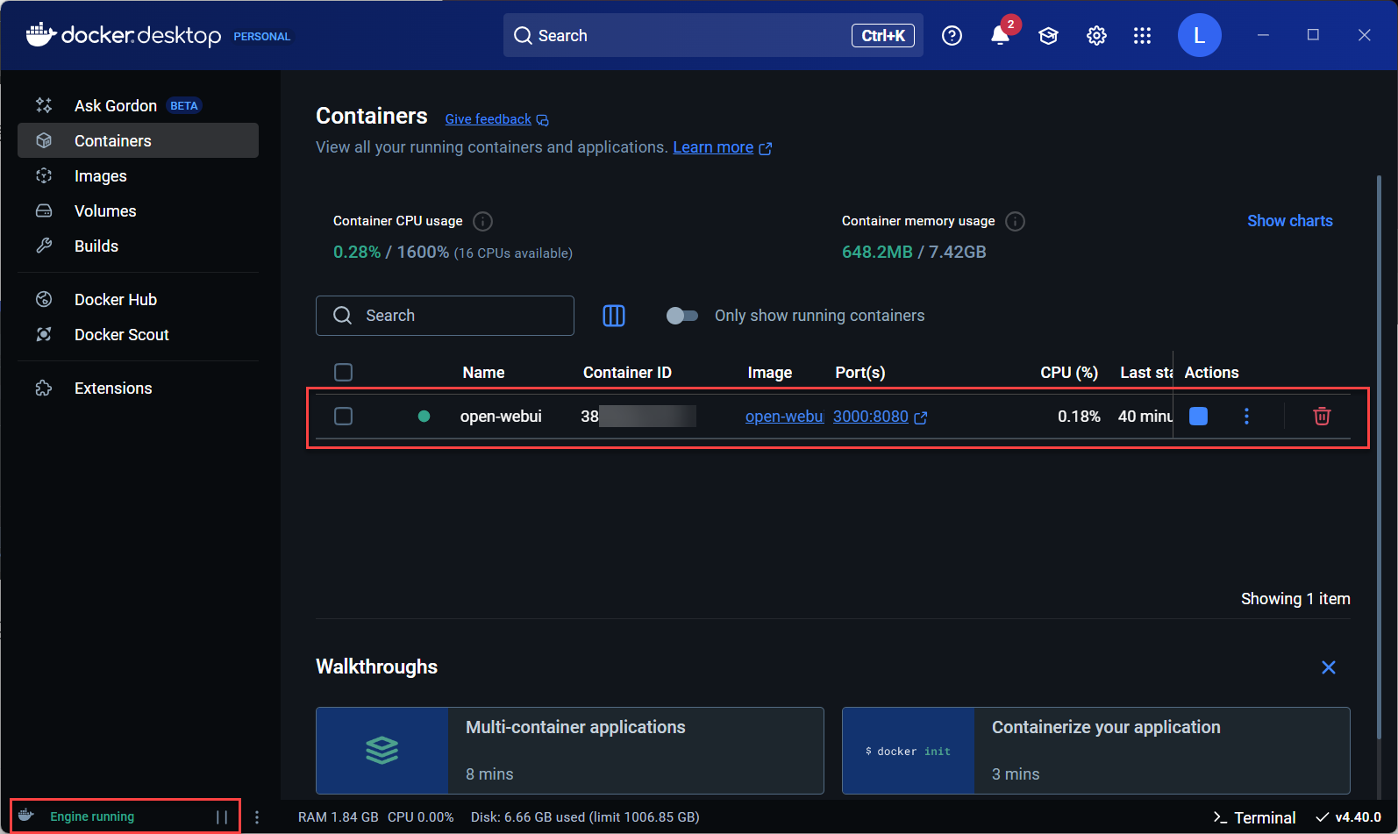The image size is (1398, 834).
Task: Open the apps grid icon
Action: point(1142,35)
